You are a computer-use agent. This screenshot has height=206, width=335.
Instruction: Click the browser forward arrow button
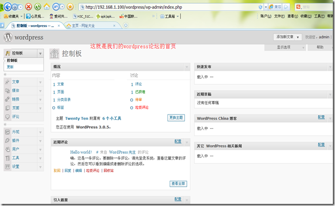pos(15,7)
